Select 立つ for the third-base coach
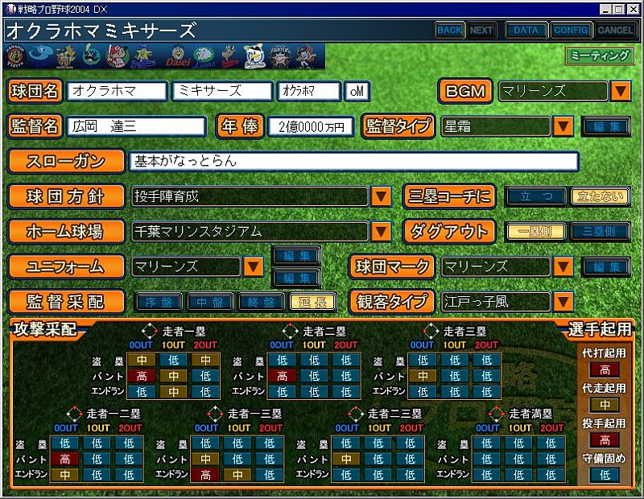 click(x=535, y=196)
